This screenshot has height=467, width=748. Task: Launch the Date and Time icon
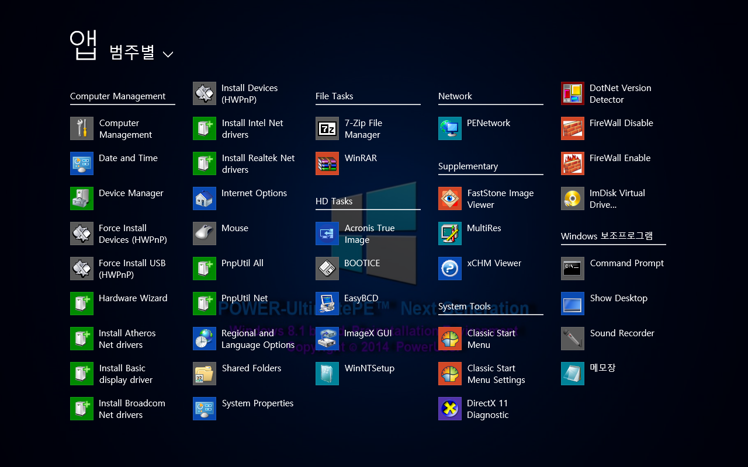click(82, 163)
